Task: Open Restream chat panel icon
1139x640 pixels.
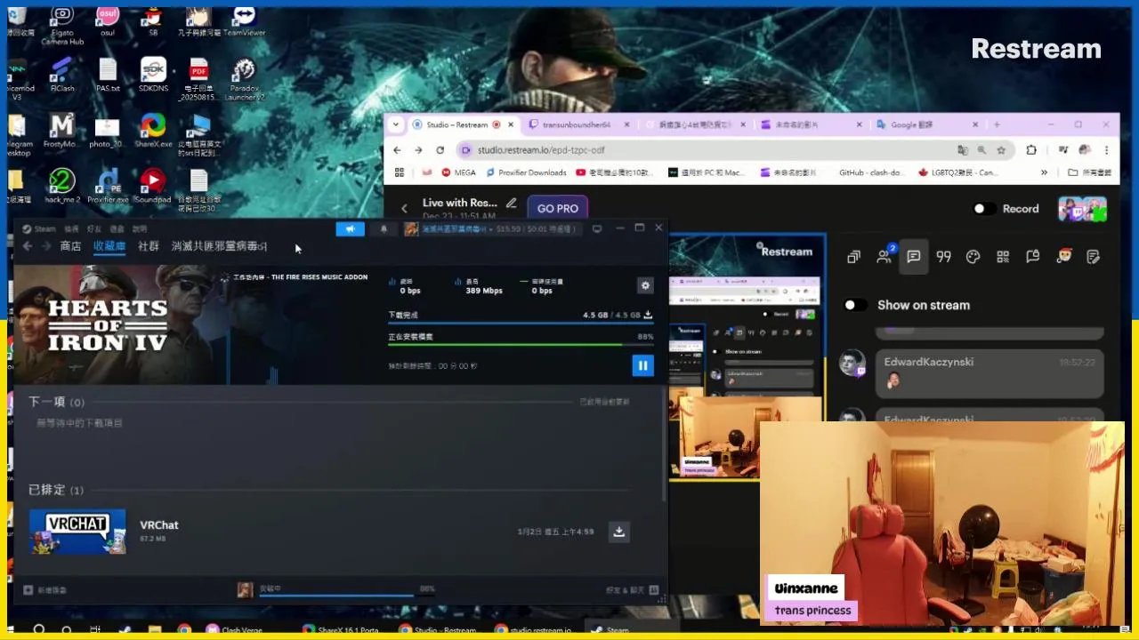Action: tap(914, 257)
